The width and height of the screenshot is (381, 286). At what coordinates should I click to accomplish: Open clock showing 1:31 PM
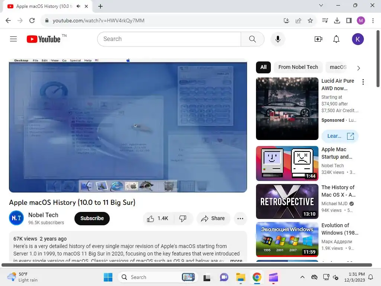[x=355, y=277]
